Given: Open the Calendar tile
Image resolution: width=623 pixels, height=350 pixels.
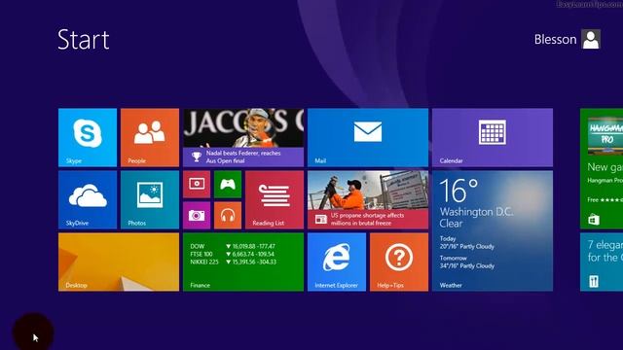Looking at the screenshot, I should point(493,137).
